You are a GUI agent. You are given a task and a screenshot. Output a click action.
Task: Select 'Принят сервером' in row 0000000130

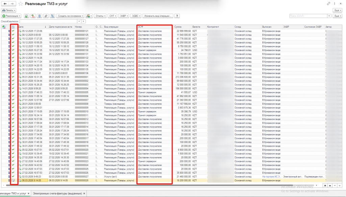(x=147, y=50)
